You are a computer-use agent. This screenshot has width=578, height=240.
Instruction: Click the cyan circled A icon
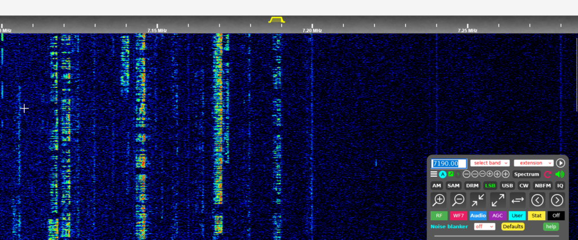(443, 174)
